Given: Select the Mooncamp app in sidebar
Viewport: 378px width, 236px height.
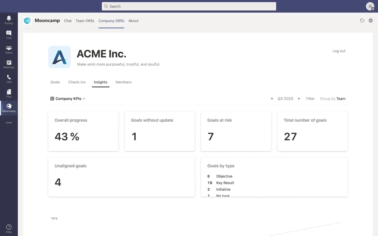Looking at the screenshot, I should 9,108.
